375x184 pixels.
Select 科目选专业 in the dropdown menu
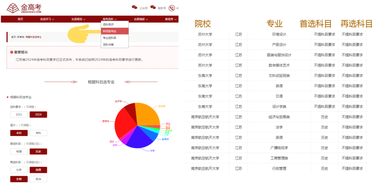click(x=115, y=31)
